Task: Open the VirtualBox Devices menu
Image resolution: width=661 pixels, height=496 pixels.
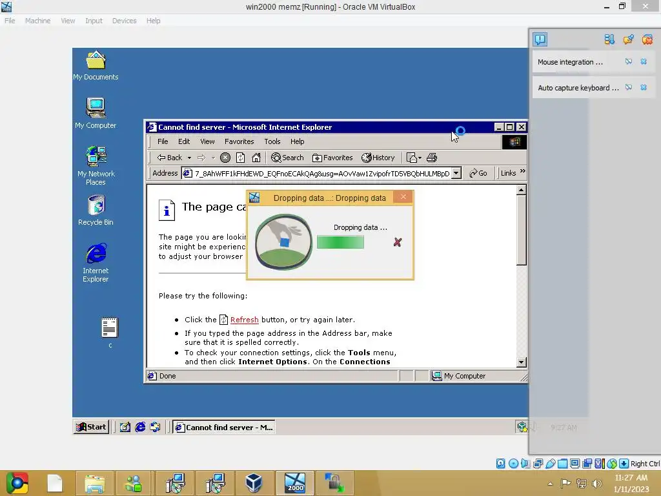Action: [x=124, y=21]
